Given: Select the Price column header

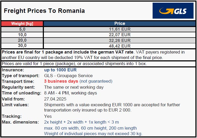Looking at the screenshot, I should (120, 24).
